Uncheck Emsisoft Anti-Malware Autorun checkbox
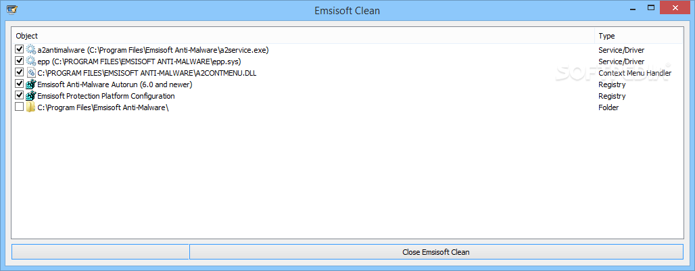This screenshot has height=271, width=695. pyautogui.click(x=19, y=84)
